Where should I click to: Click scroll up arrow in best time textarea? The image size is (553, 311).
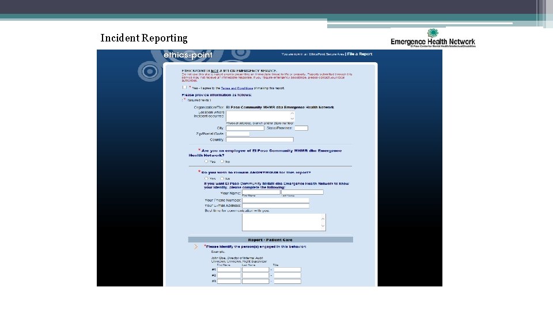(x=323, y=219)
